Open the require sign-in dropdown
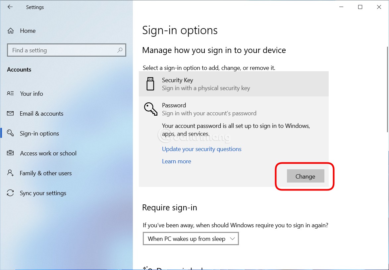The width and height of the screenshot is (389, 270). pyautogui.click(x=191, y=239)
